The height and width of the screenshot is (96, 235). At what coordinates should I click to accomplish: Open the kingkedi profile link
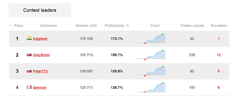(x=40, y=39)
